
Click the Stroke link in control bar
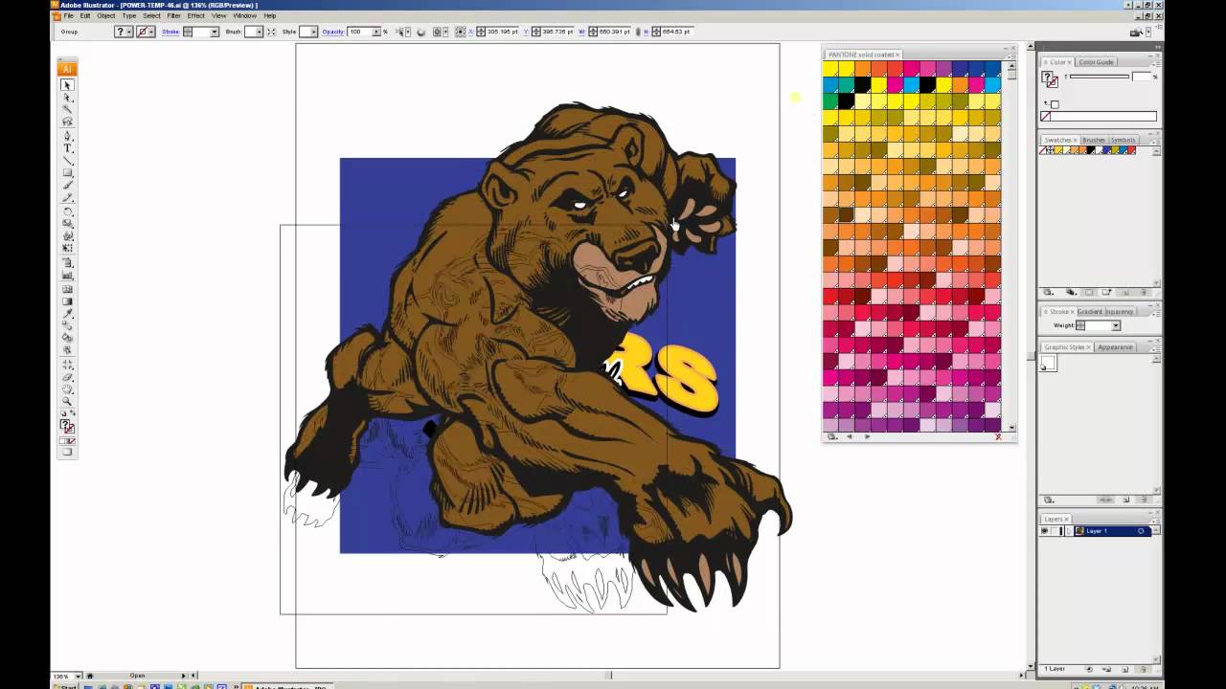click(x=170, y=32)
